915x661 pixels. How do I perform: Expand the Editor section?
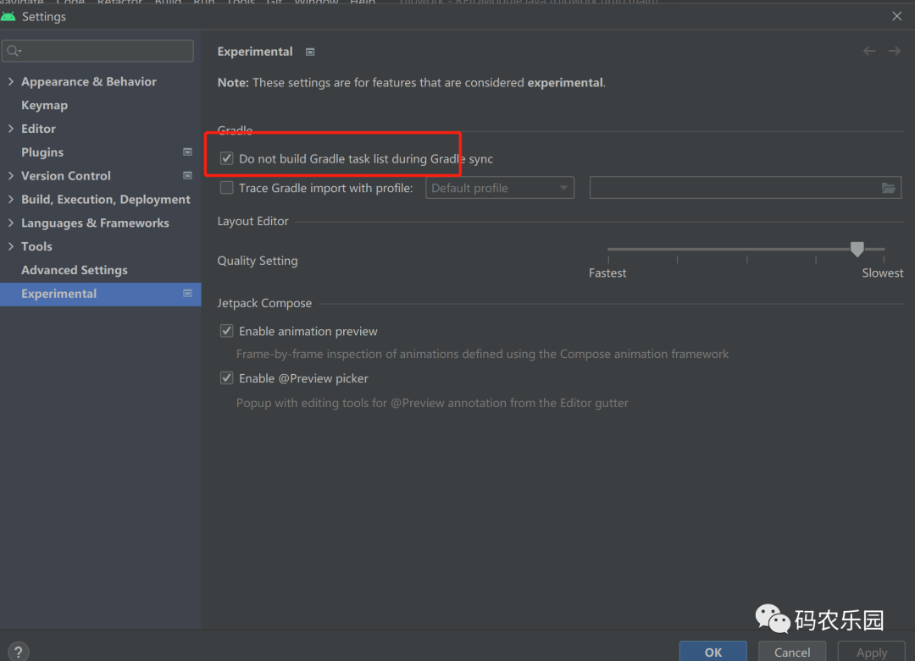point(10,129)
